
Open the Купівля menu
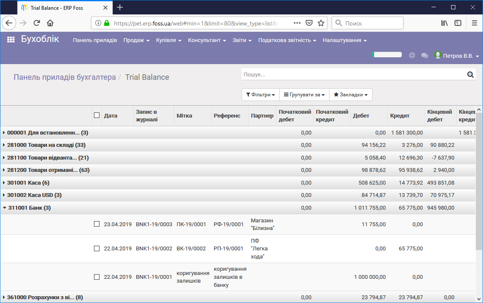[x=168, y=40]
